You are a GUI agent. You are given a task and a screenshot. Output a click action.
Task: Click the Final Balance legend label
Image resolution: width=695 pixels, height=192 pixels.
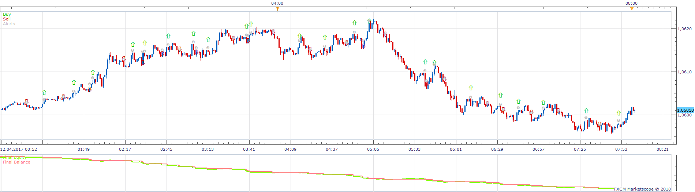tap(16, 162)
